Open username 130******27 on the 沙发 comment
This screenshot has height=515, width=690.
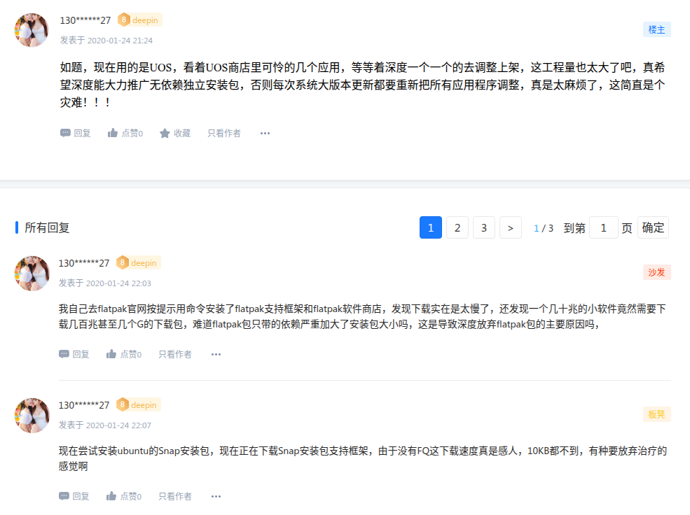click(84, 263)
